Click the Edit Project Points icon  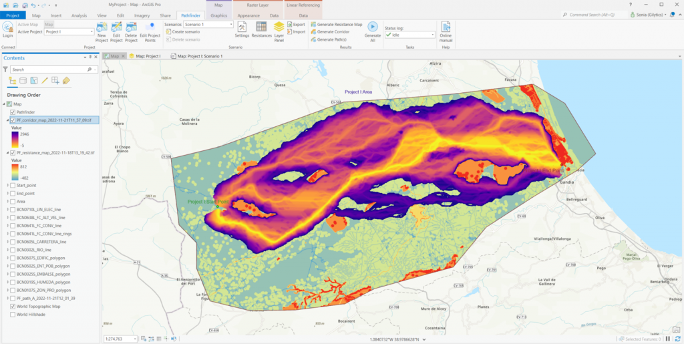150,27
